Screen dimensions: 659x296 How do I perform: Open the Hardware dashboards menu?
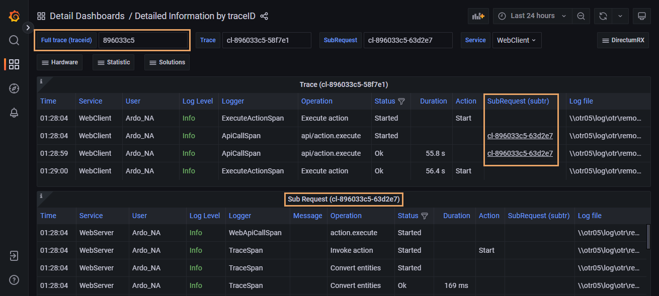point(59,62)
